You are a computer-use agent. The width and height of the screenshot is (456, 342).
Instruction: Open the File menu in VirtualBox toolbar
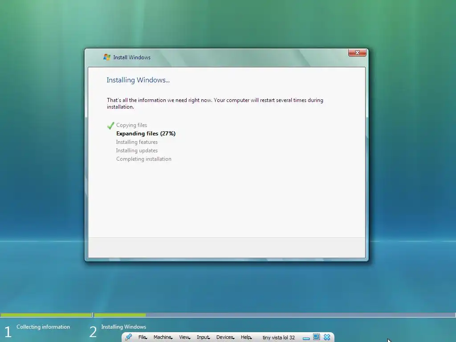tap(142, 338)
